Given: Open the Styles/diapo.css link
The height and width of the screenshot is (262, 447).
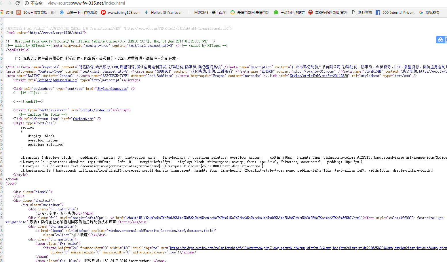Looking at the screenshot, I should (112, 89).
